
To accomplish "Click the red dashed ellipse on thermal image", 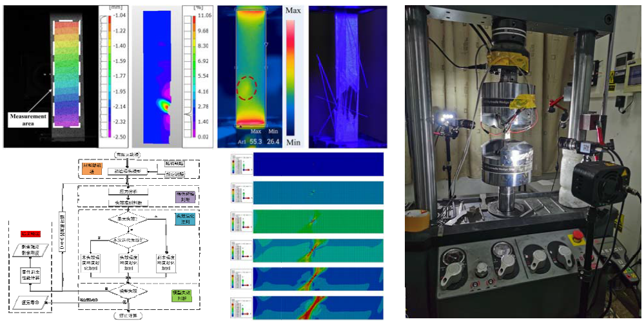I will click(246, 88).
